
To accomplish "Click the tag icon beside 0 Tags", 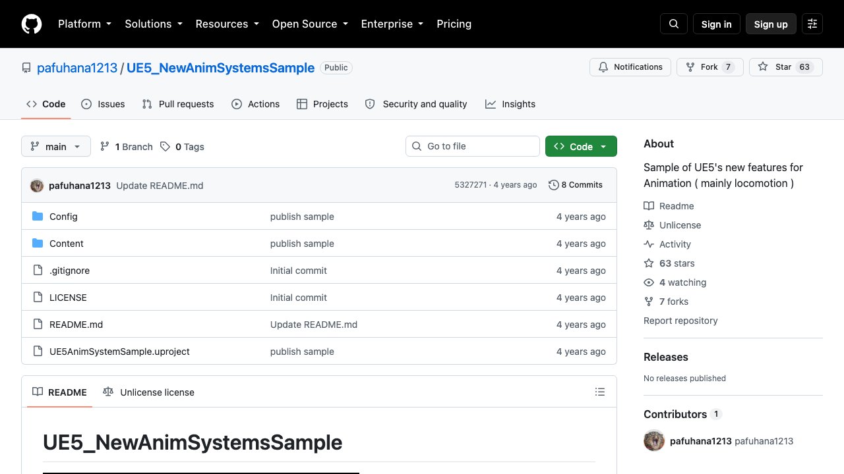I will (x=166, y=147).
